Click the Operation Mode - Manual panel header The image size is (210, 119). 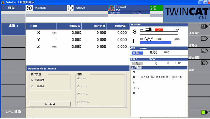[x=78, y=69]
